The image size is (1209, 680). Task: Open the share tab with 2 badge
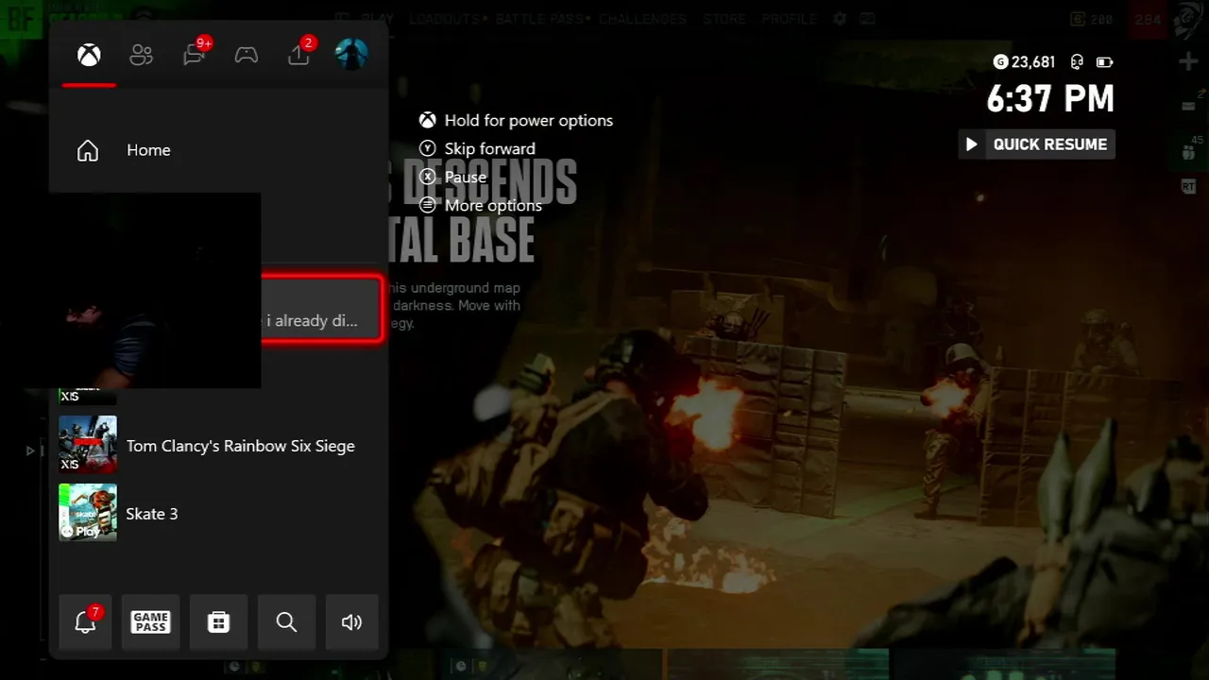(x=300, y=53)
